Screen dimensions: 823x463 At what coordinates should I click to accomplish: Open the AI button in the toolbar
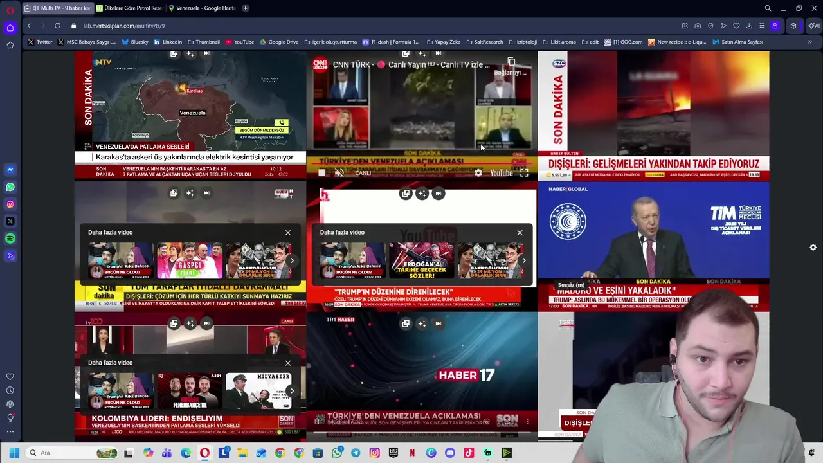(813, 26)
